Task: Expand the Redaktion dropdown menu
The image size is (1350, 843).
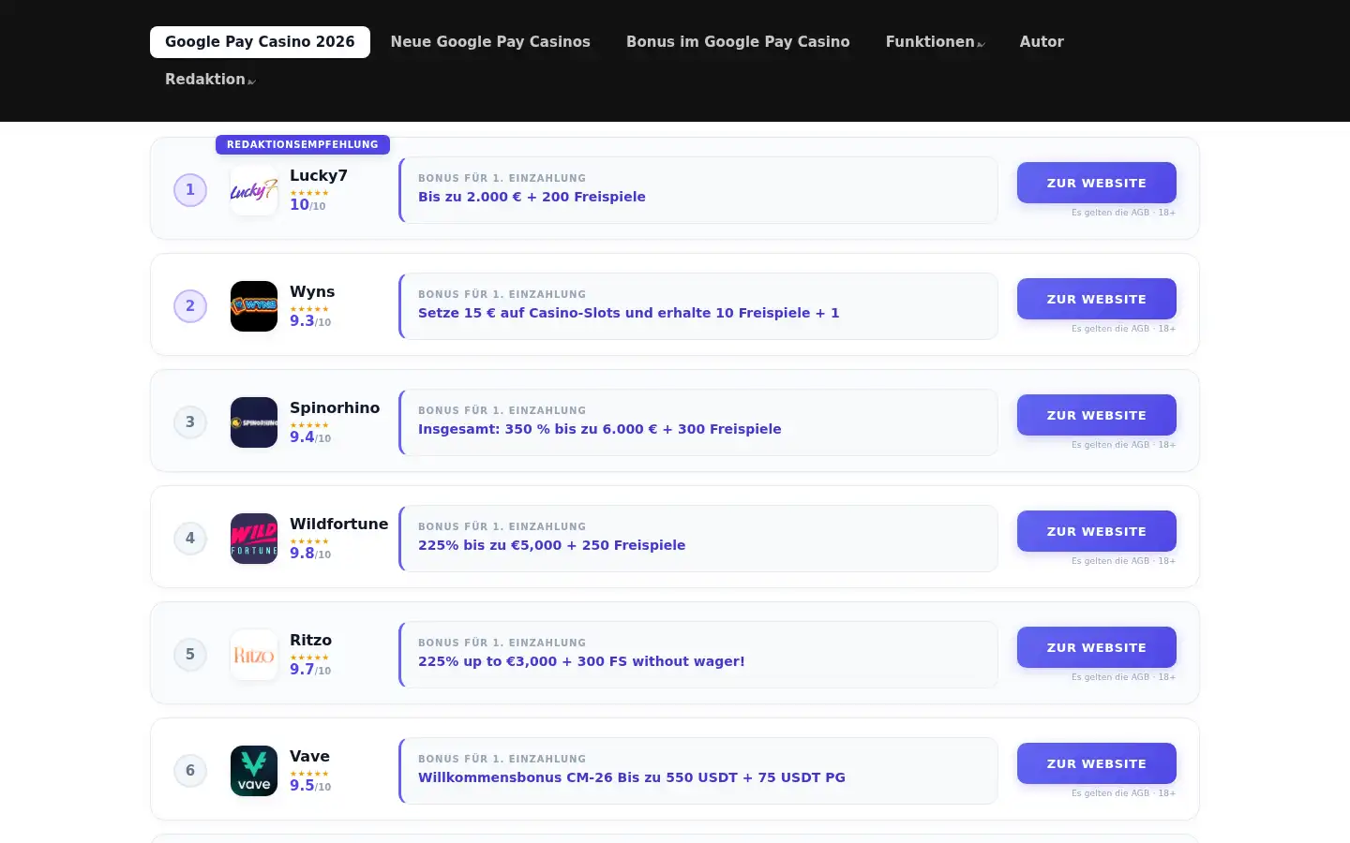Action: coord(210,80)
